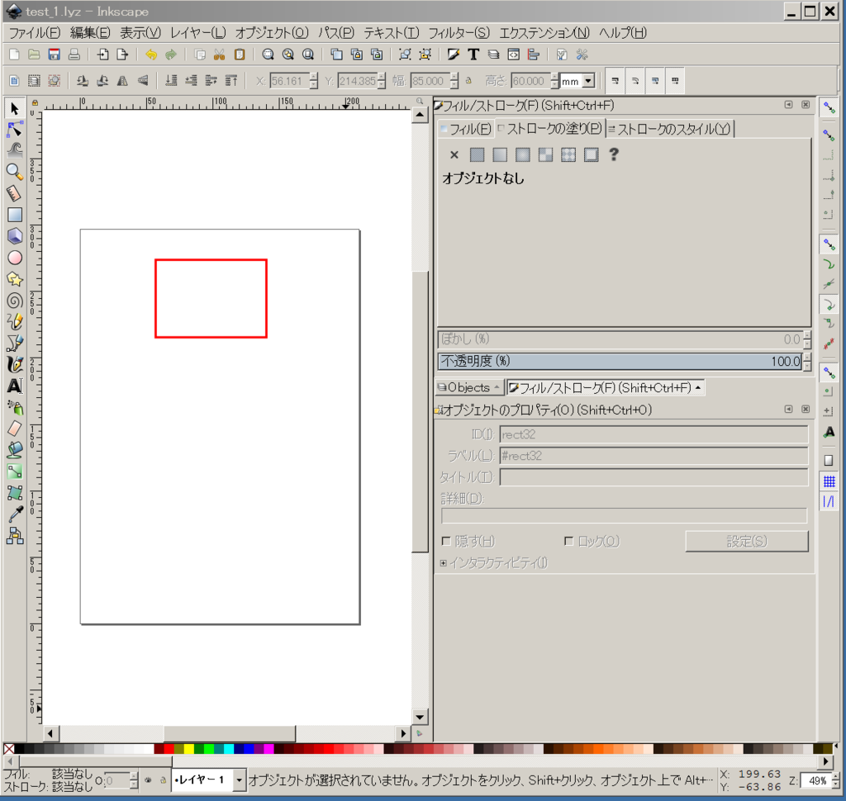Select the node edit tool

(15, 130)
